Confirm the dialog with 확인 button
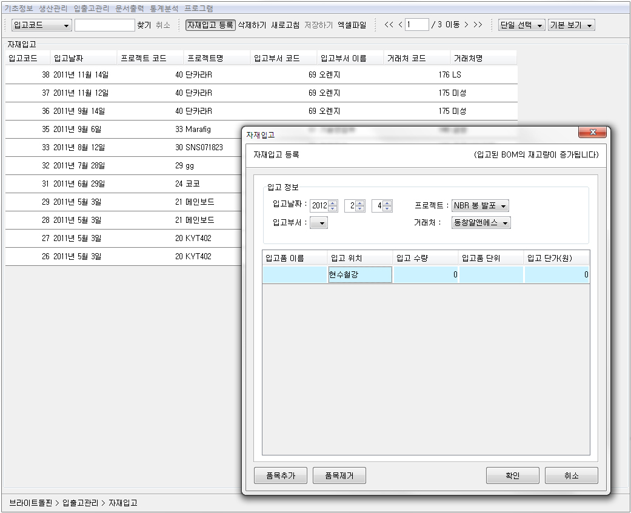 pos(512,475)
